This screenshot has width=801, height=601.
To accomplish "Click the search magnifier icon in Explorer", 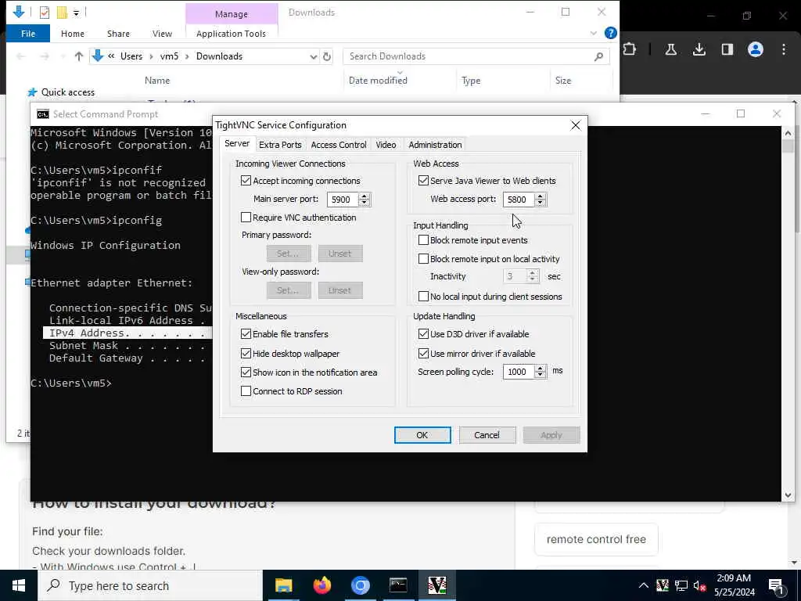I will pos(598,56).
